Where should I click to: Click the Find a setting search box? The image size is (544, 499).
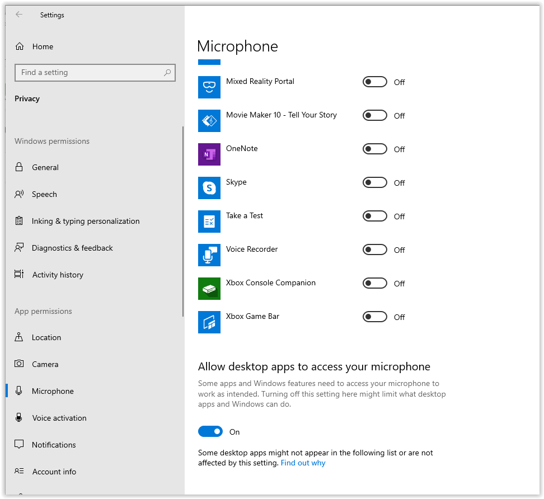point(90,73)
